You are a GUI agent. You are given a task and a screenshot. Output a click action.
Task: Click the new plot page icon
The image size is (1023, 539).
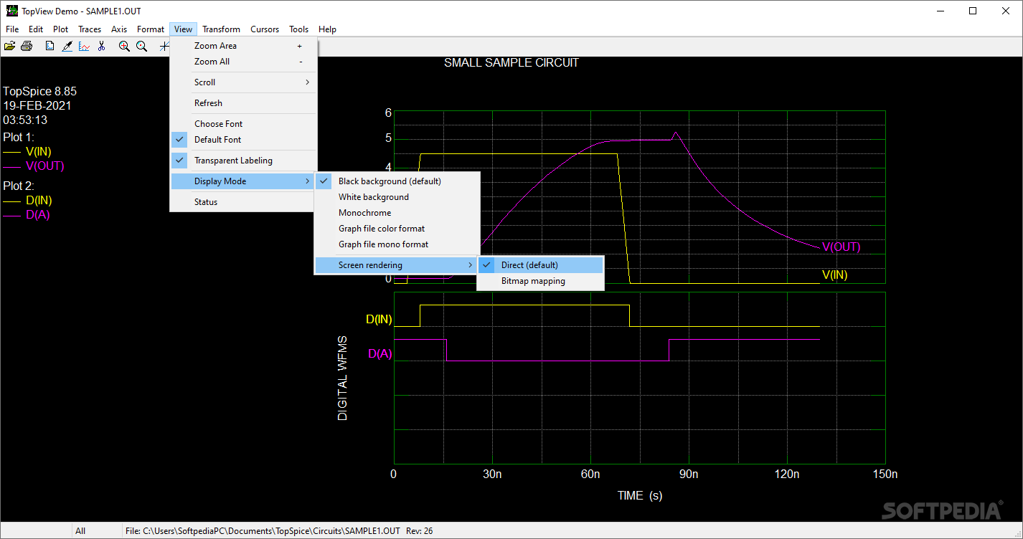[49, 47]
